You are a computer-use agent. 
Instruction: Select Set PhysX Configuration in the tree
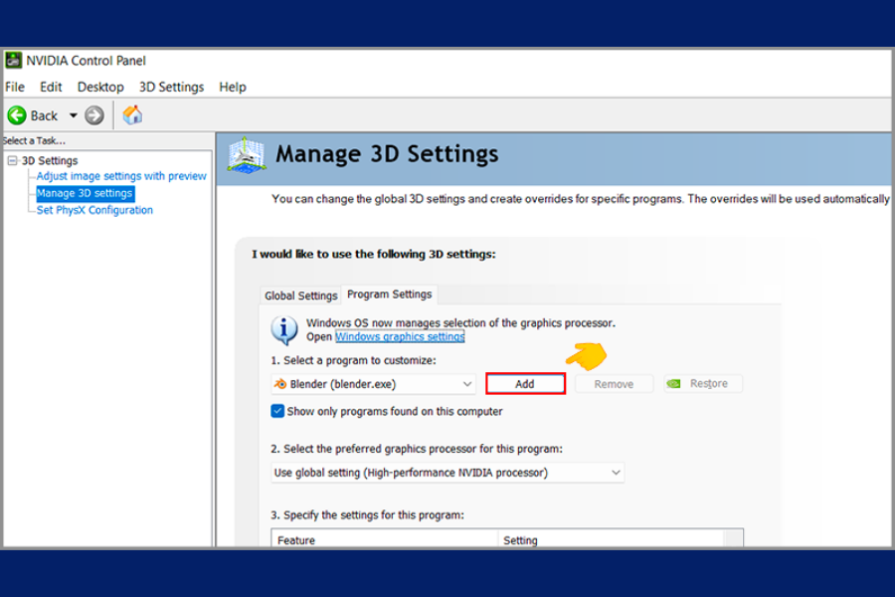(94, 210)
